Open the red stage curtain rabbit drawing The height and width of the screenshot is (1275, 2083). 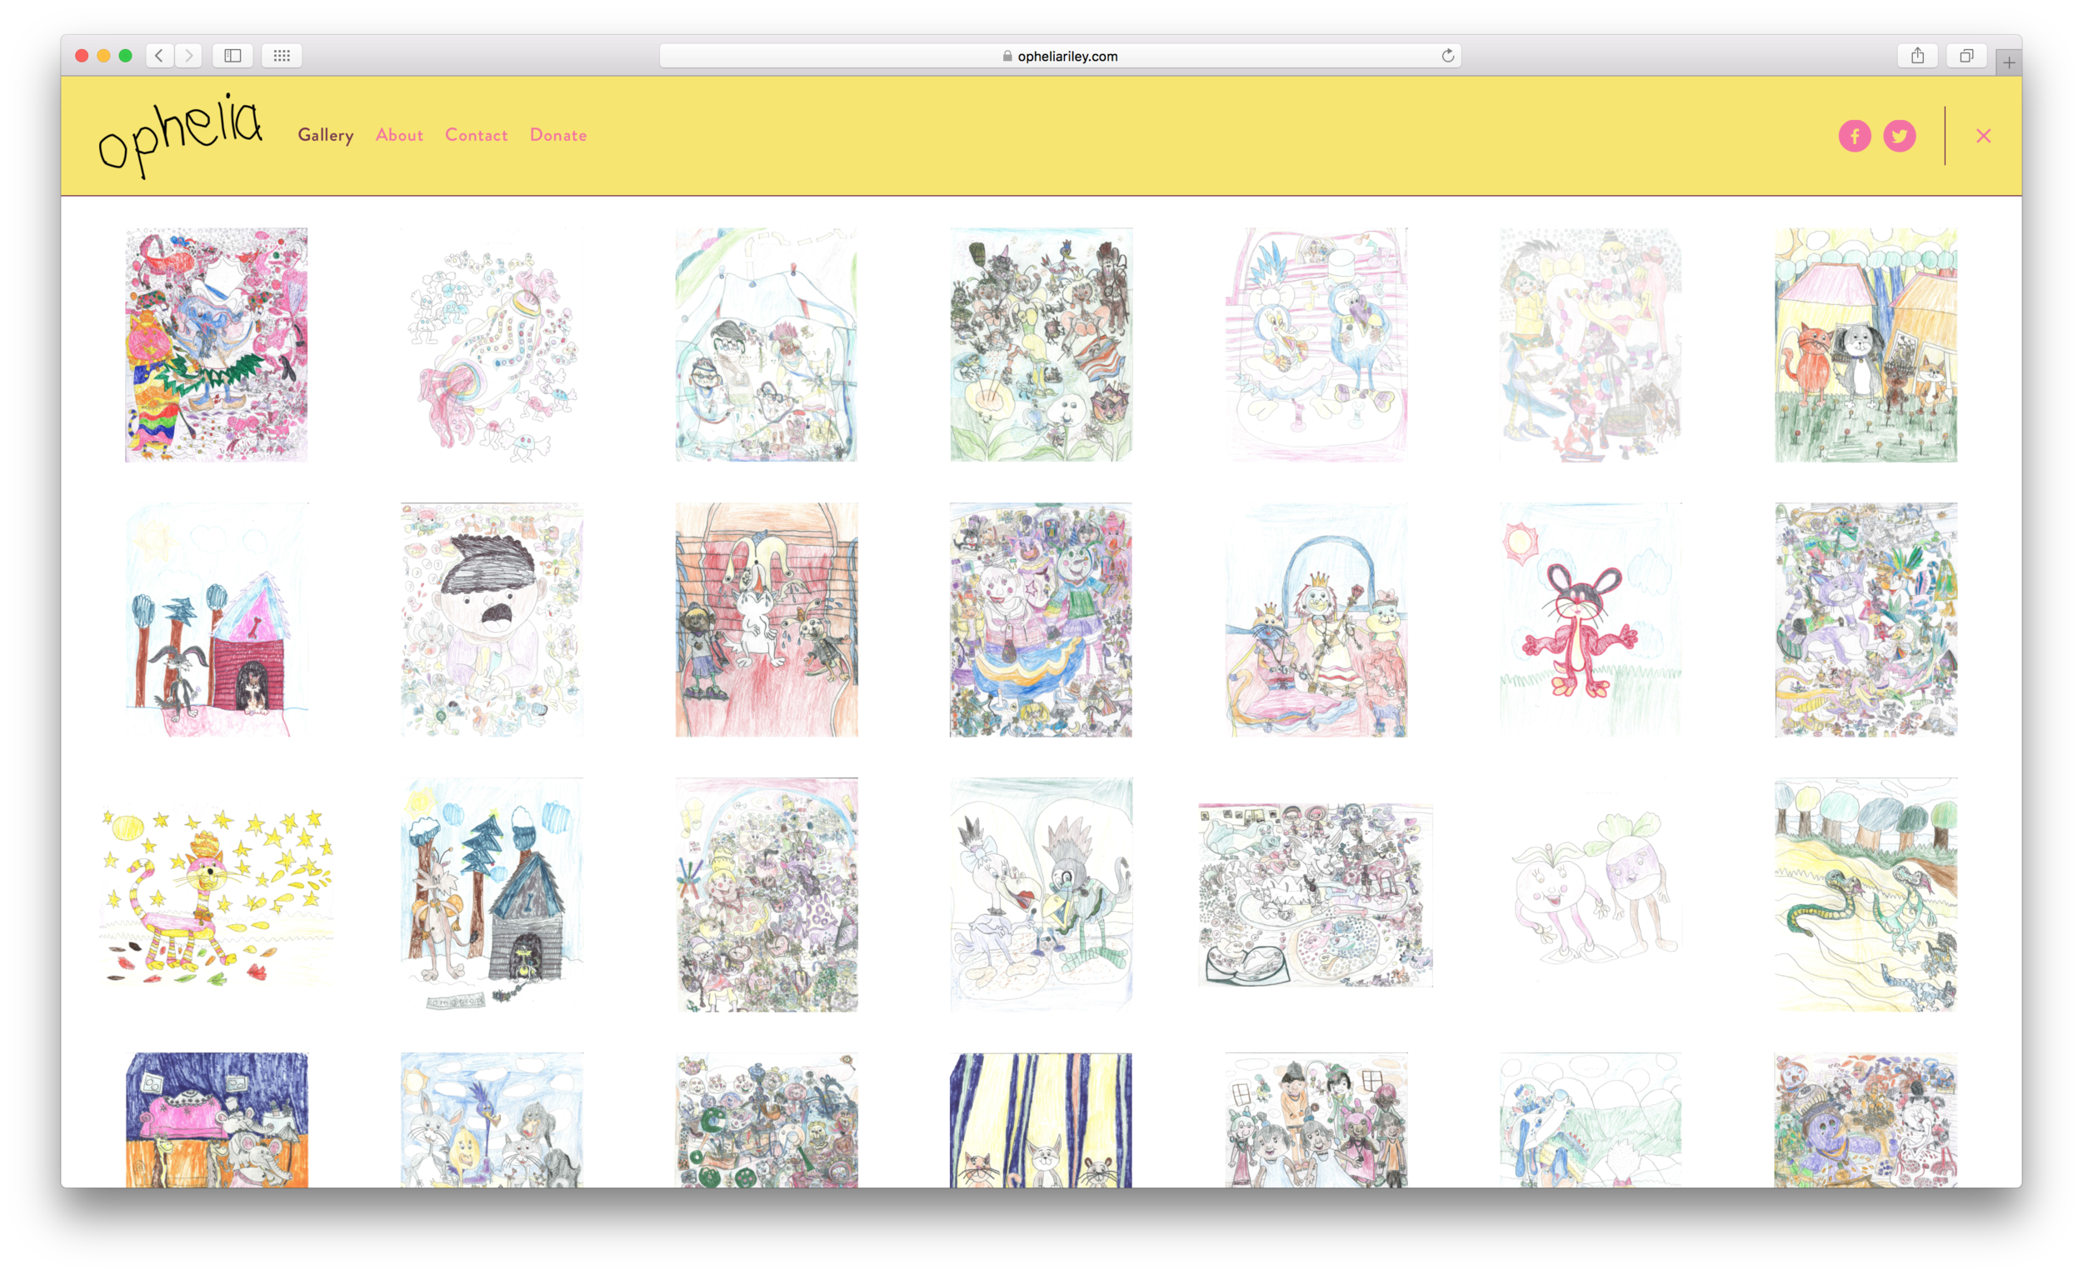(766, 620)
